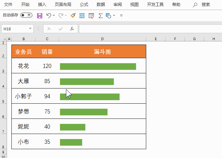Open the 页面布局 tab

(63, 4)
